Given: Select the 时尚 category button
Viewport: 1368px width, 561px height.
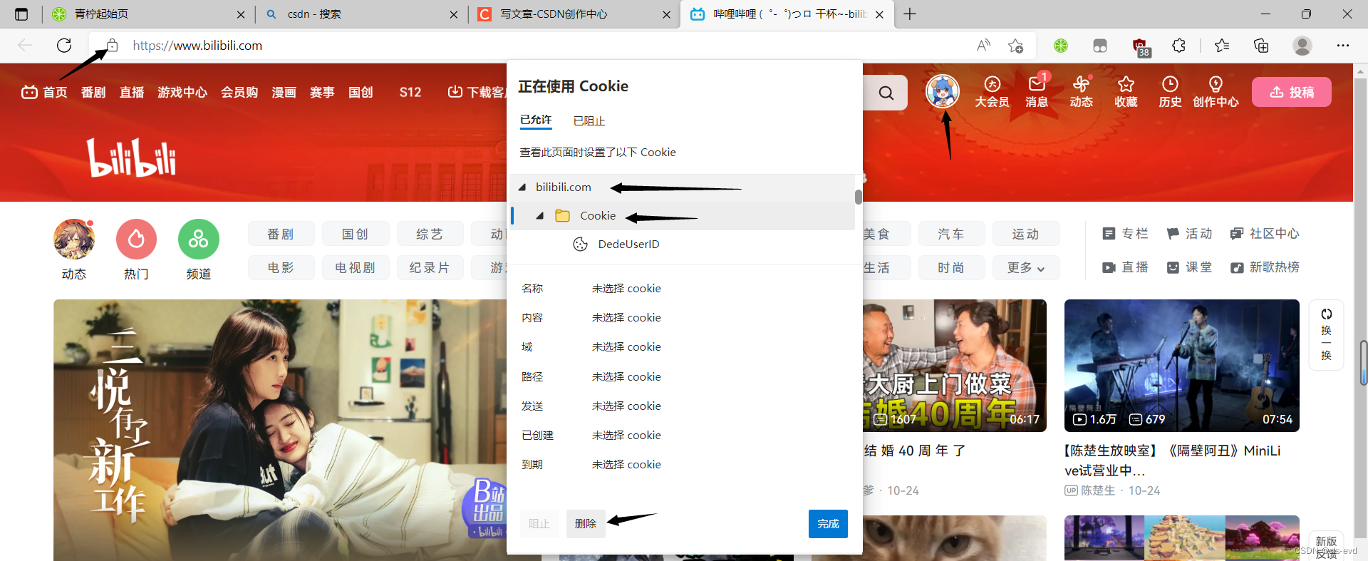Looking at the screenshot, I should (x=951, y=268).
